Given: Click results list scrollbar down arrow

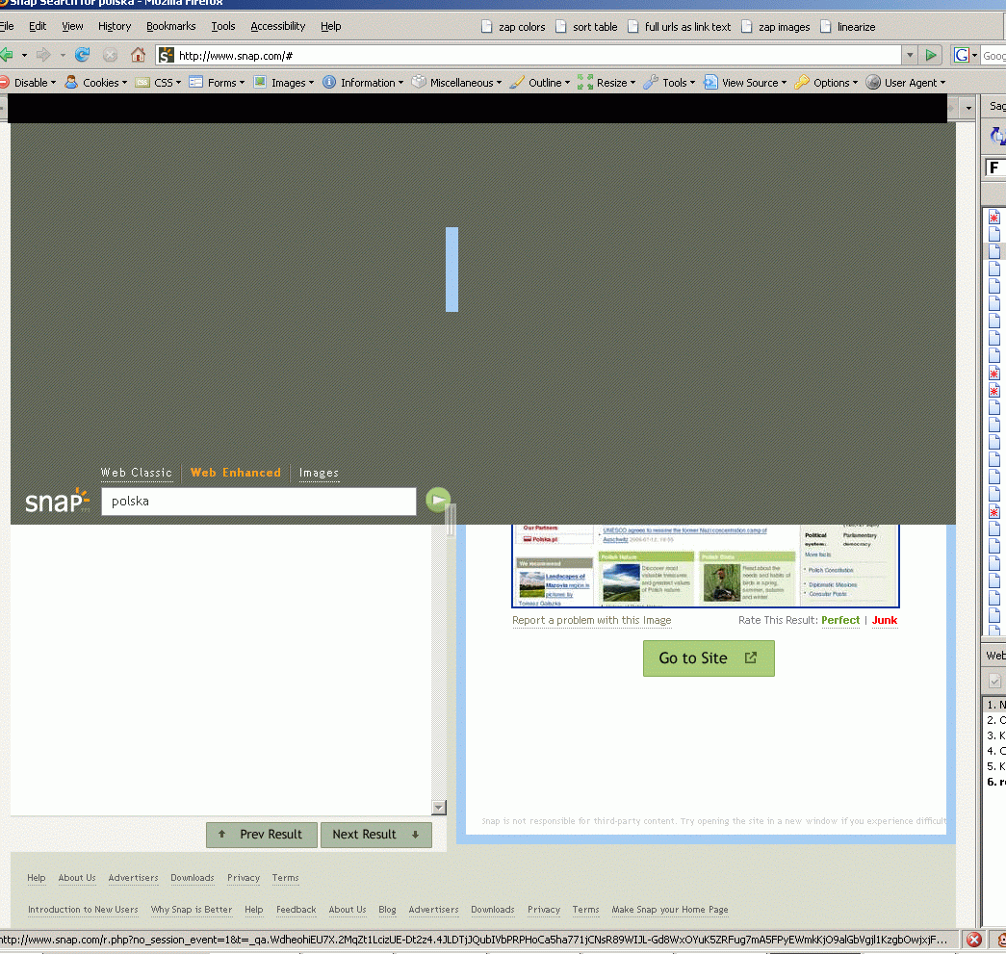Looking at the screenshot, I should (439, 808).
